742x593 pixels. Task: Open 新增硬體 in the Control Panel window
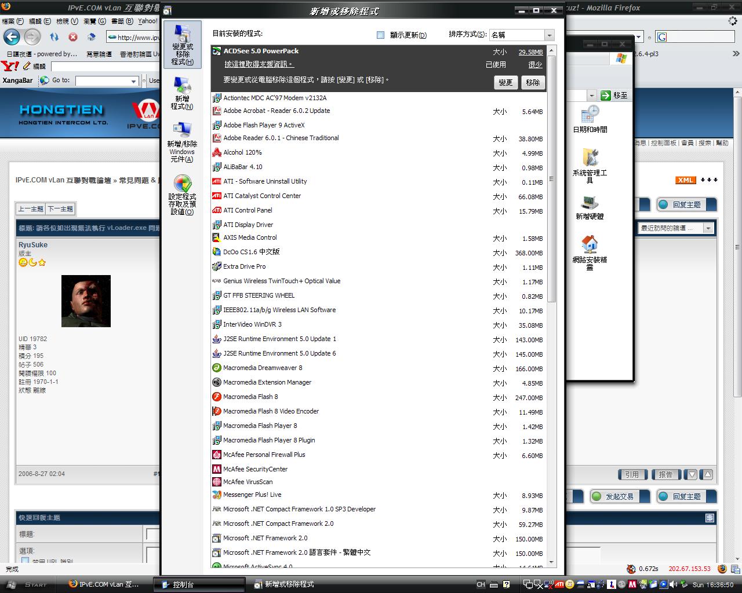[x=590, y=208]
